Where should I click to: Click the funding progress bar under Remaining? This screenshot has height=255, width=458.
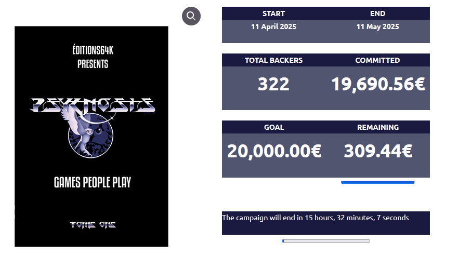tap(377, 182)
